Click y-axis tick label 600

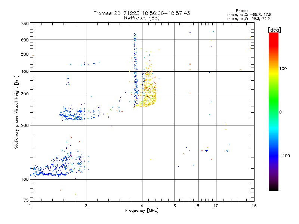point(25,40)
